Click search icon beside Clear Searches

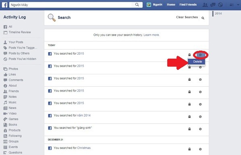click(x=203, y=18)
